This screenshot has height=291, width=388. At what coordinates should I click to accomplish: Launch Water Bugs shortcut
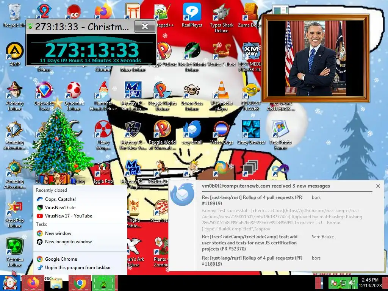pyautogui.click(x=221, y=132)
